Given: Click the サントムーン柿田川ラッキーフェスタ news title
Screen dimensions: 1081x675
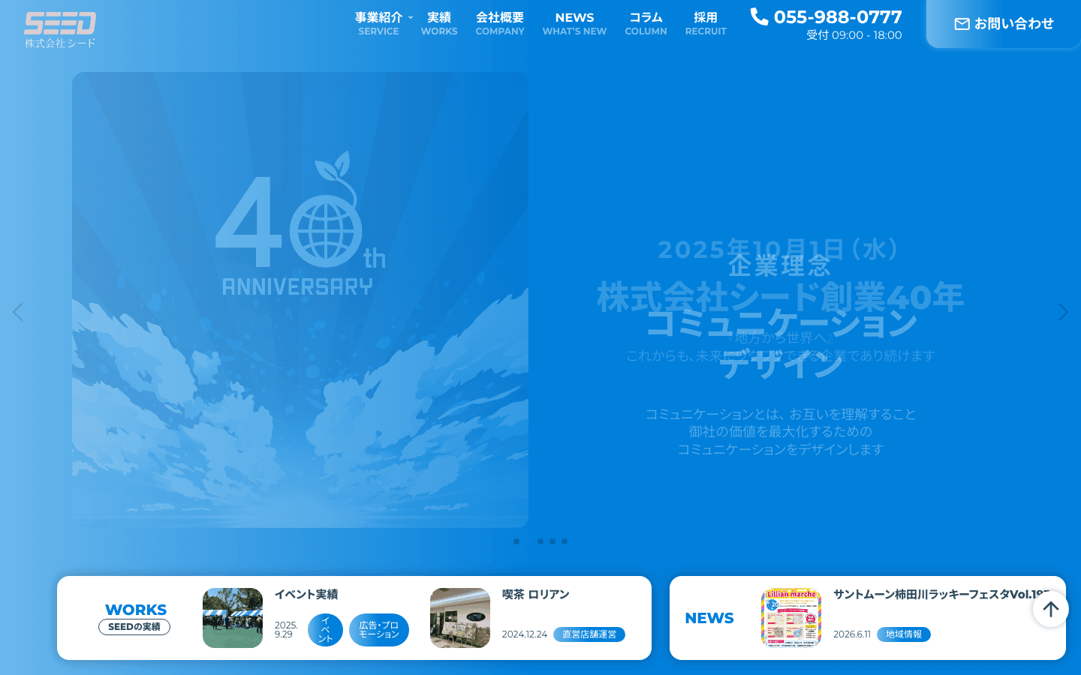Looking at the screenshot, I should coord(941,595).
